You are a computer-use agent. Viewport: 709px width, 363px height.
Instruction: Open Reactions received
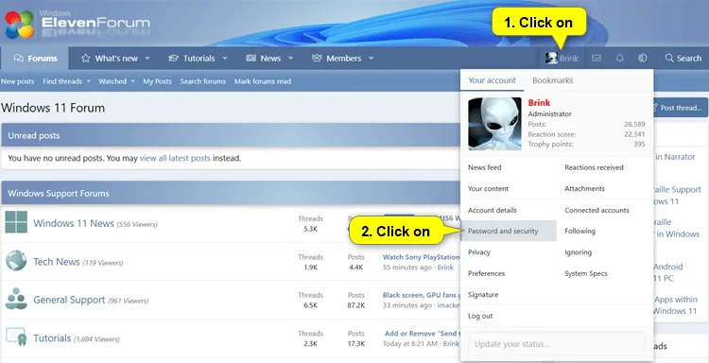point(595,167)
